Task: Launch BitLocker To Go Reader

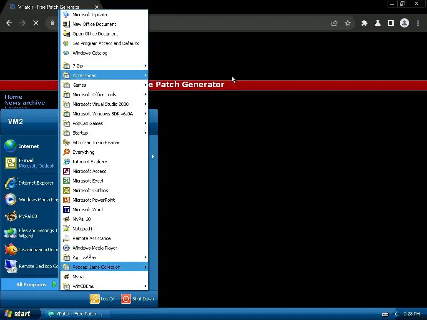Action: 104,142
